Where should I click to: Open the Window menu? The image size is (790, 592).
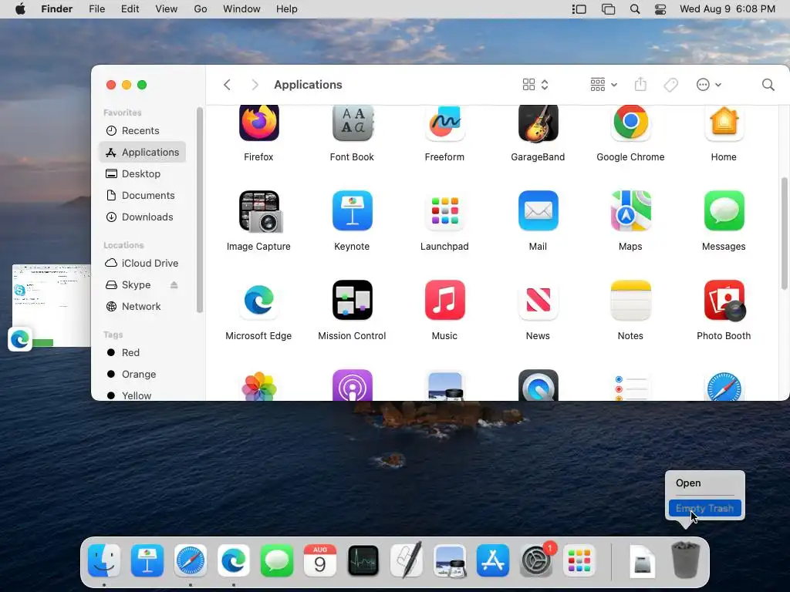point(241,9)
